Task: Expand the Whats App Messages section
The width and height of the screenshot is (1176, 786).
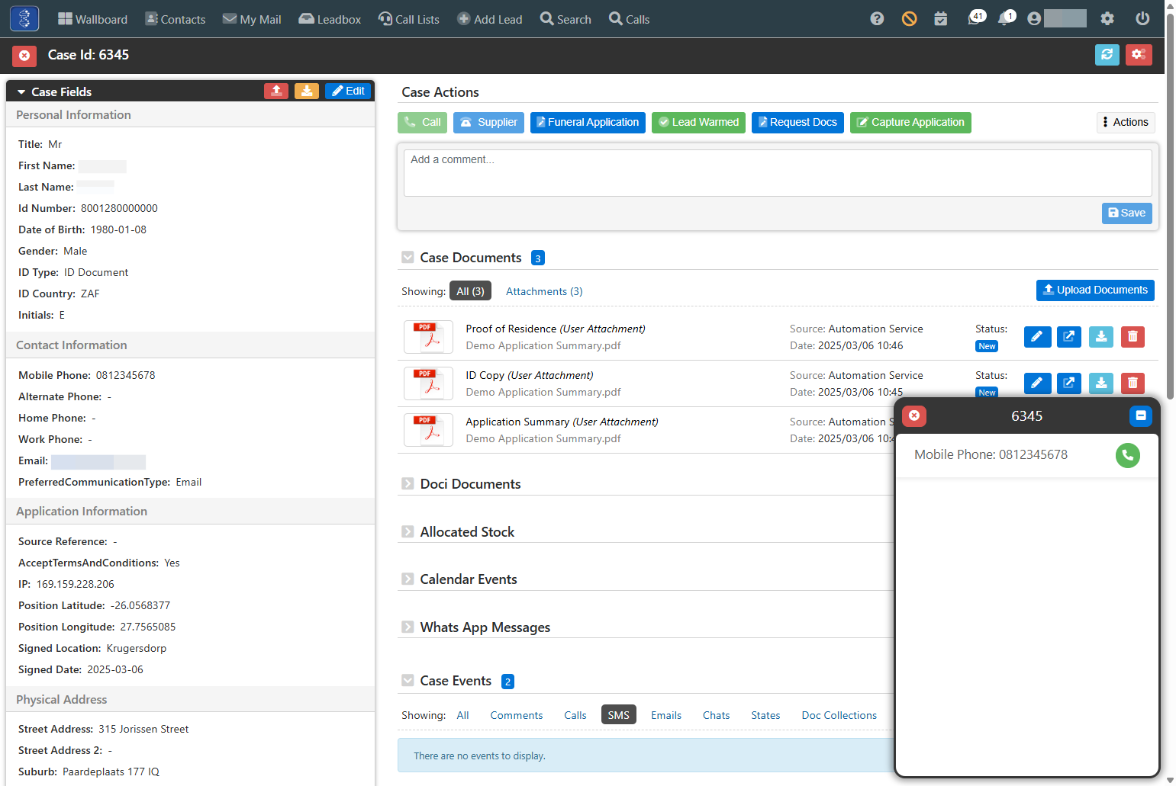Action: click(x=408, y=627)
